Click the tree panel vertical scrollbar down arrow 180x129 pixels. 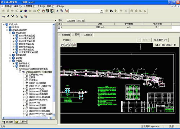[54, 115]
